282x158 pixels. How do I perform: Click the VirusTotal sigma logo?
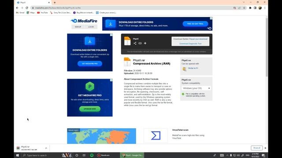[x=156, y=136]
